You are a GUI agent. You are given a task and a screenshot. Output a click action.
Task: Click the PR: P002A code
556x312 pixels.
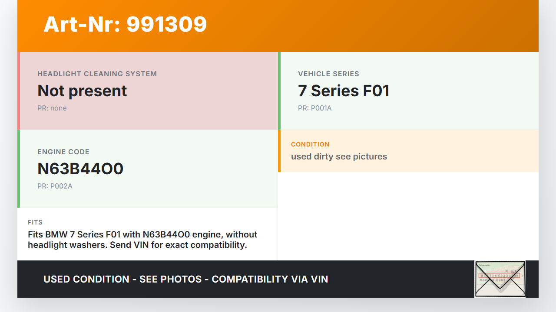pyautogui.click(x=55, y=186)
